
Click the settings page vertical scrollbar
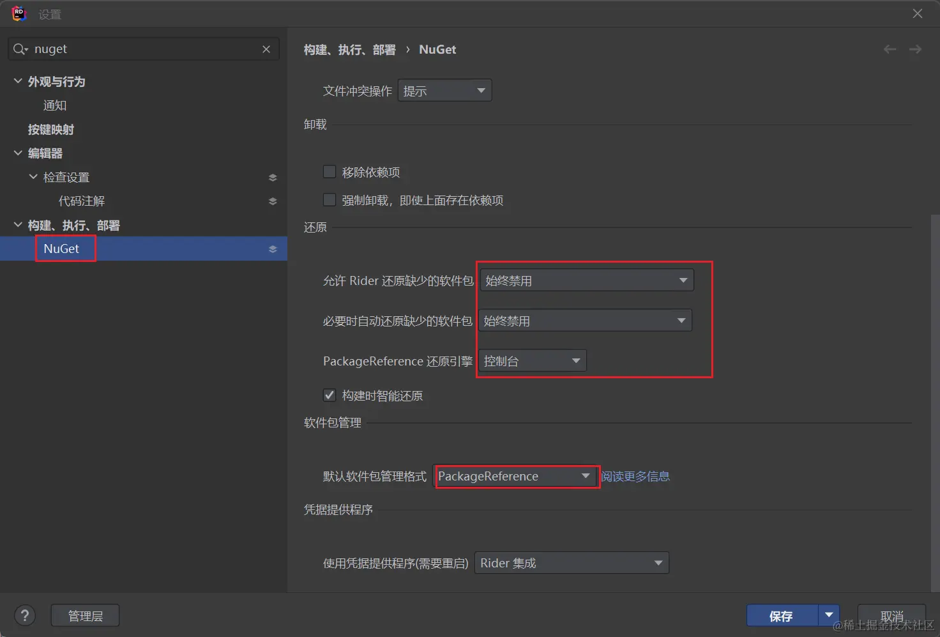coord(935,403)
